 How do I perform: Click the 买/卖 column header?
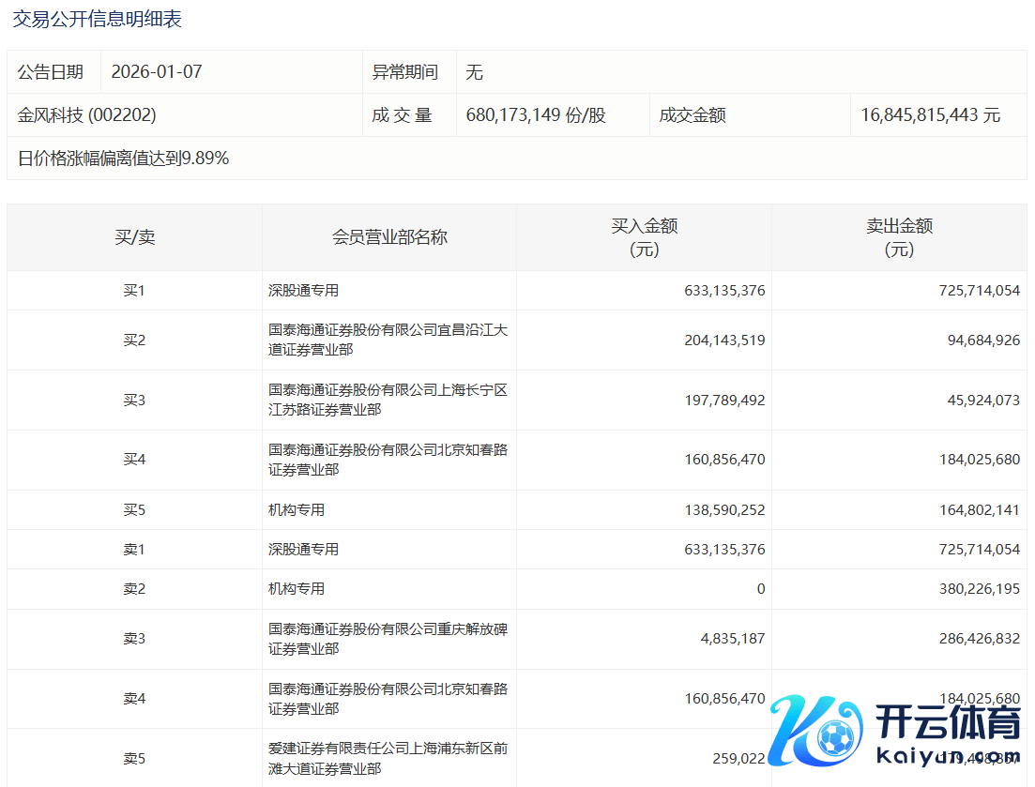click(134, 237)
